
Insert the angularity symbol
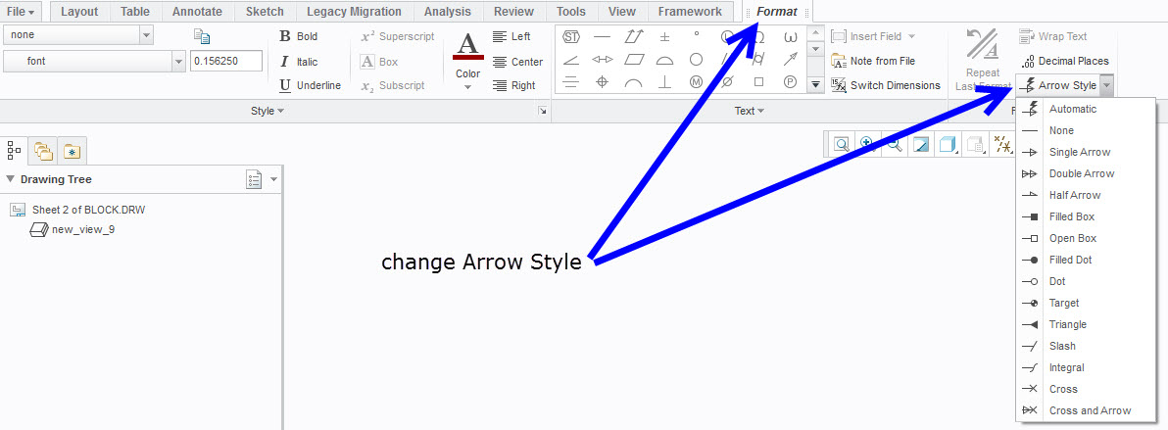(571, 60)
